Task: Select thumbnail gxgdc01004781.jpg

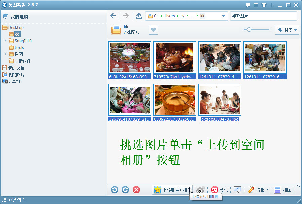Action: [x=220, y=100]
